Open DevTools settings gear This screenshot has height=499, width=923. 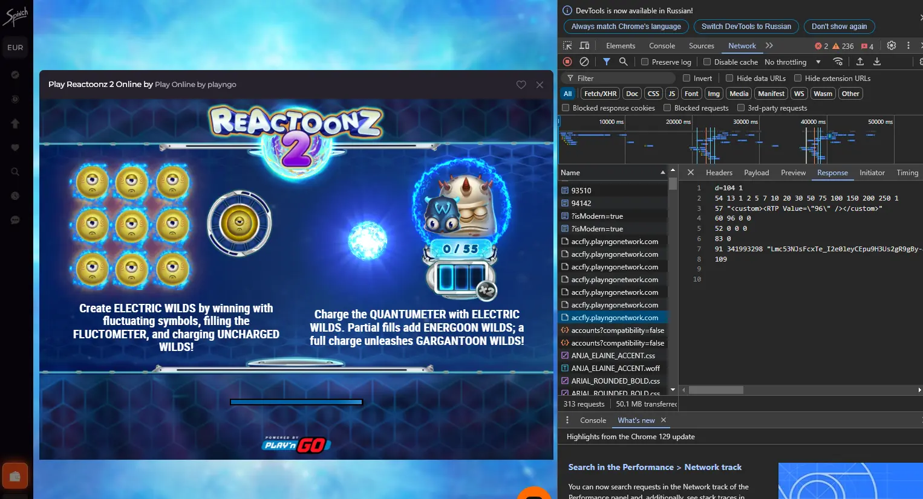tap(892, 46)
